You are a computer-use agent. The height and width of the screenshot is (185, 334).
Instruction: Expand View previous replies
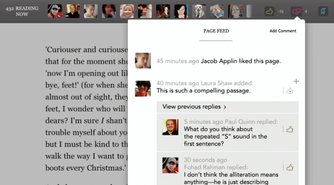[228, 107]
